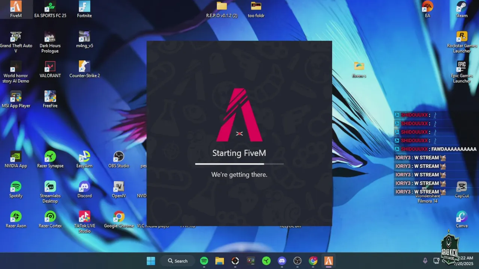Open File Explorer from the taskbar
Viewport: 479px width, 269px height.
219,261
